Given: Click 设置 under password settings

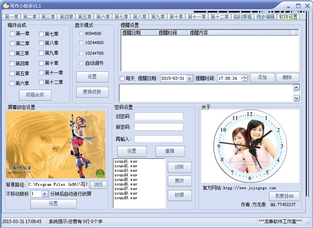Looking at the screenshot, I should click(x=132, y=151).
